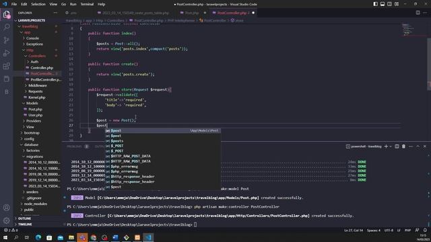Click the Ln 27, Col 14 indicator

[354, 230]
